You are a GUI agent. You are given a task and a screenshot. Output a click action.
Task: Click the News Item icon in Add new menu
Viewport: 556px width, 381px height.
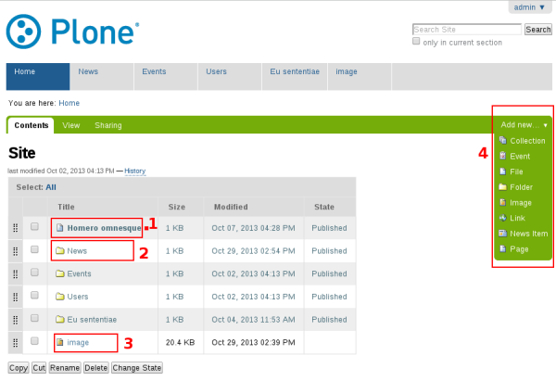(x=503, y=233)
